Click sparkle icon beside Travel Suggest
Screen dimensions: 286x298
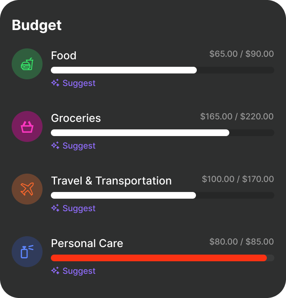click(55, 208)
